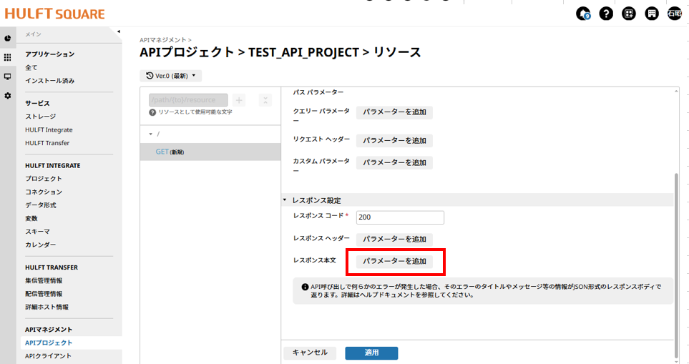Add a parameter for レスポンス ヘッダー
This screenshot has width=689, height=364.
(394, 240)
